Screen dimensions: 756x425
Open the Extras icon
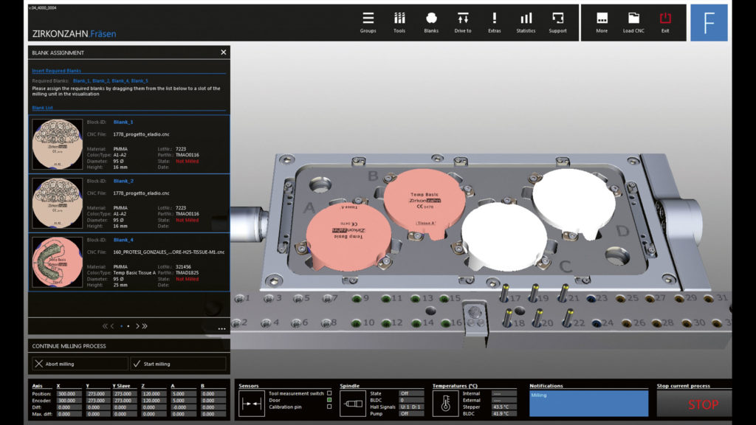pos(495,18)
